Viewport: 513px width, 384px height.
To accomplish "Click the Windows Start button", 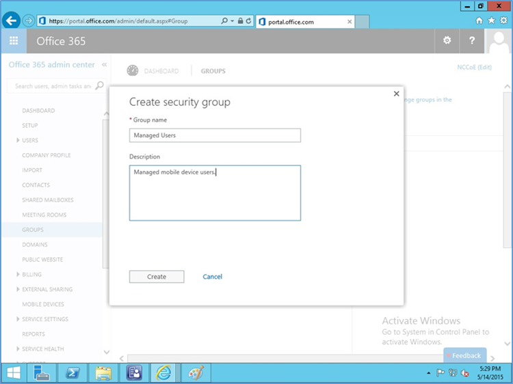I will pyautogui.click(x=14, y=373).
